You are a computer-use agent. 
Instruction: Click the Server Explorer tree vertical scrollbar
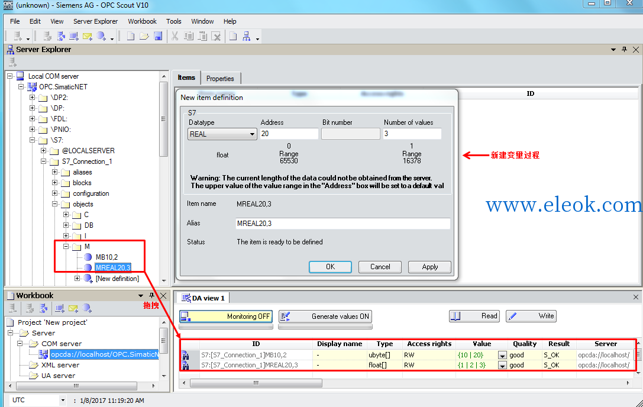pyautogui.click(x=164, y=119)
